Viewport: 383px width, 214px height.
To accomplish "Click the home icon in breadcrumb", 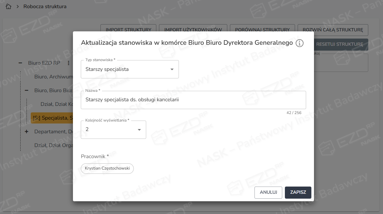I will coord(9,7).
